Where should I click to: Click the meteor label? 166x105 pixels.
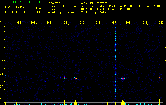[x=37, y=8]
